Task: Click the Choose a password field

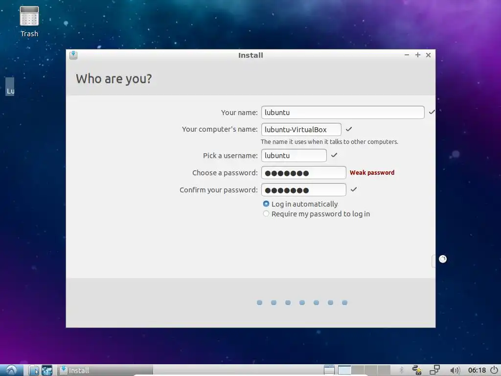Action: 303,173
